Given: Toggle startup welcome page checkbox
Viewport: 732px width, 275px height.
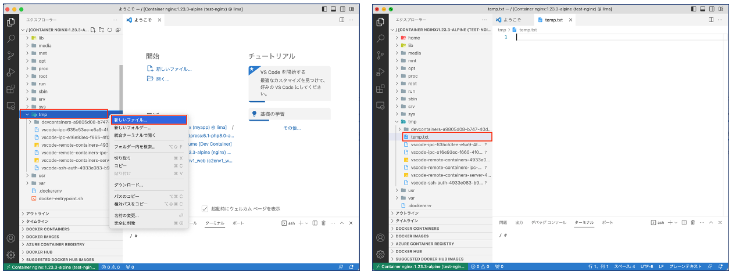Looking at the screenshot, I should [205, 208].
